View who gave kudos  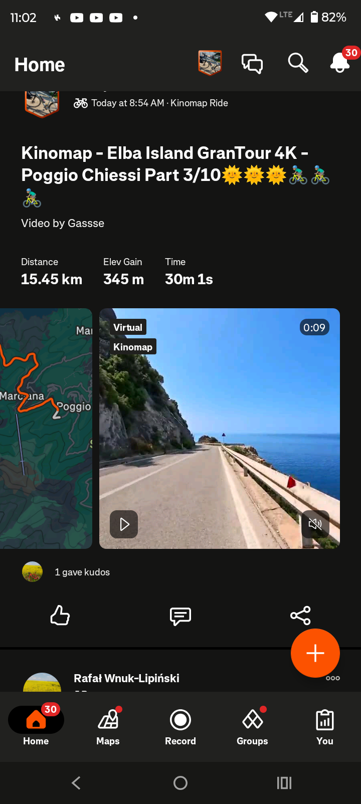tap(82, 572)
